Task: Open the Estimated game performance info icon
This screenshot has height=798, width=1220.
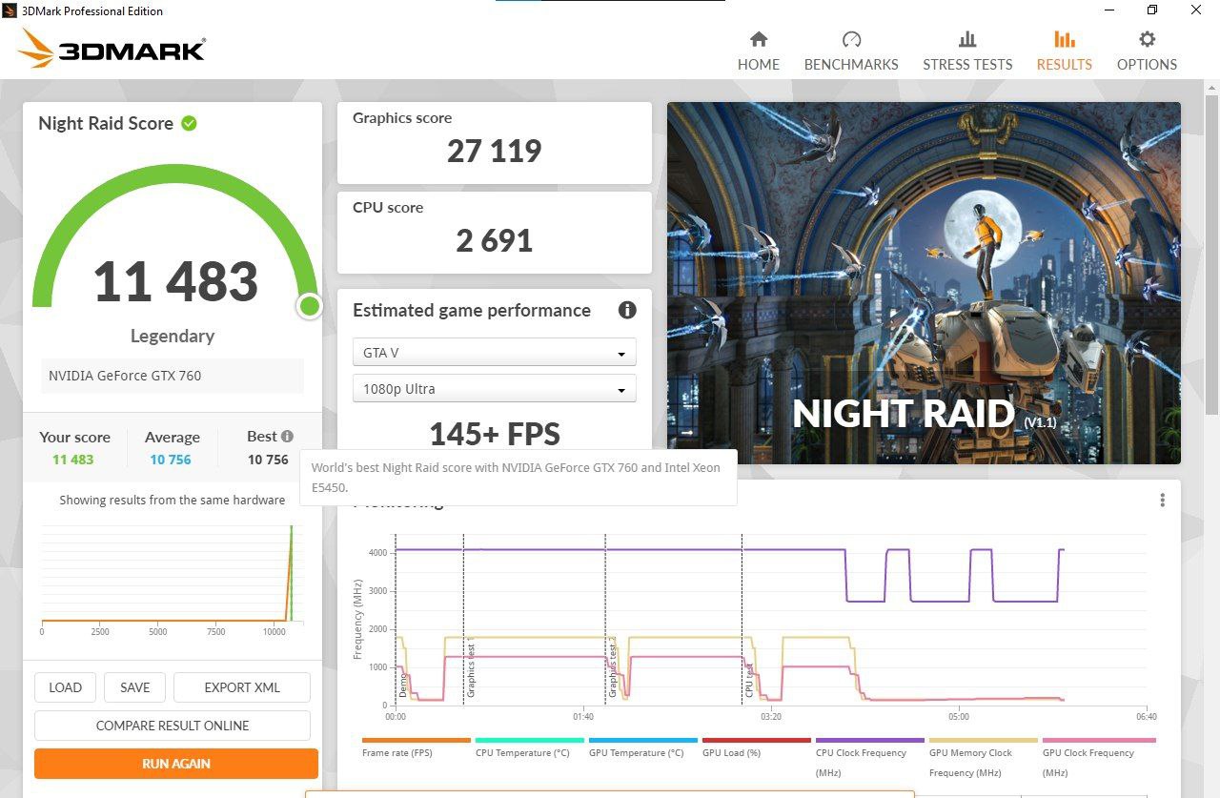Action: coord(627,310)
